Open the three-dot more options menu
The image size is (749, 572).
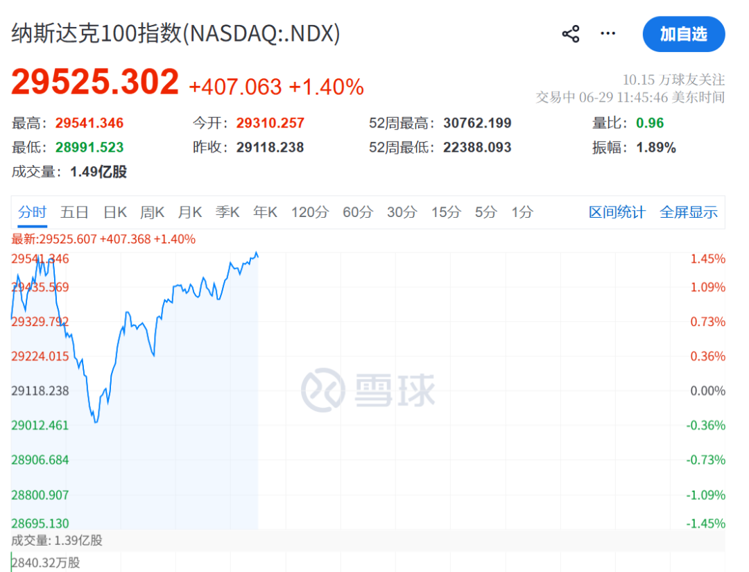[608, 33]
